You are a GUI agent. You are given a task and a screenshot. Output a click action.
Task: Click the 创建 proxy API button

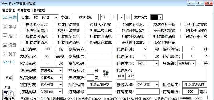121,76
